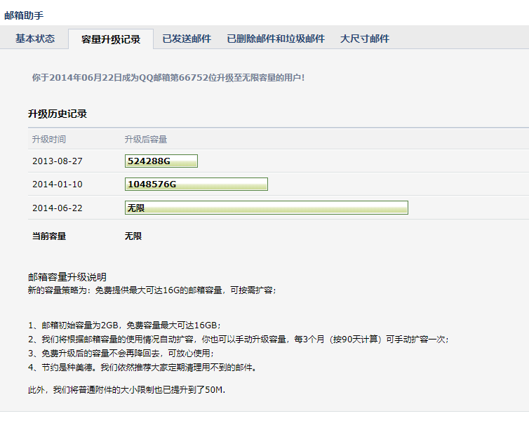The height and width of the screenshot is (430, 529).
Task: Click the 升级后容量 column header
Action: tap(146, 140)
